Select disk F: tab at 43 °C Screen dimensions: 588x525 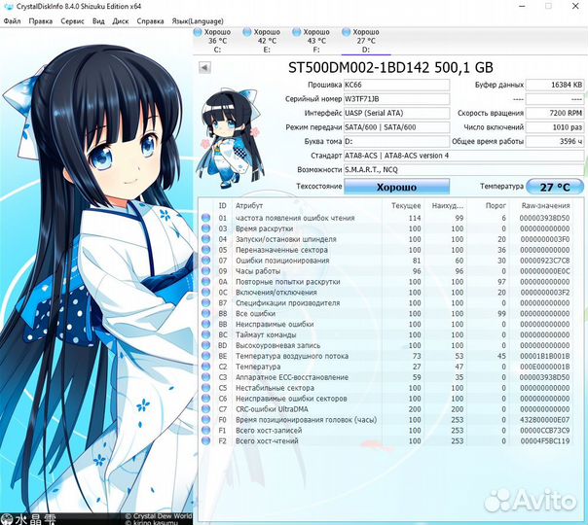click(x=312, y=41)
